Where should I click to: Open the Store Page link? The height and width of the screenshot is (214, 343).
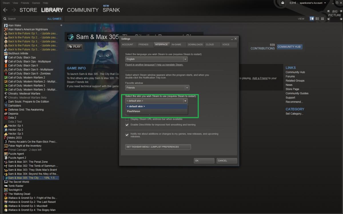pos(292,89)
